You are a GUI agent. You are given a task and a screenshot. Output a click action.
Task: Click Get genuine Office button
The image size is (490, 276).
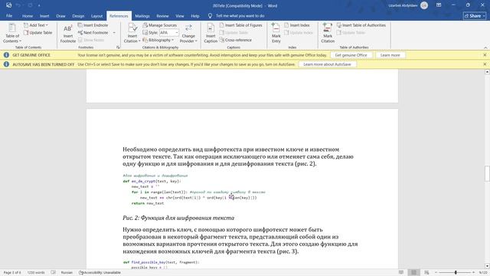[351, 55]
